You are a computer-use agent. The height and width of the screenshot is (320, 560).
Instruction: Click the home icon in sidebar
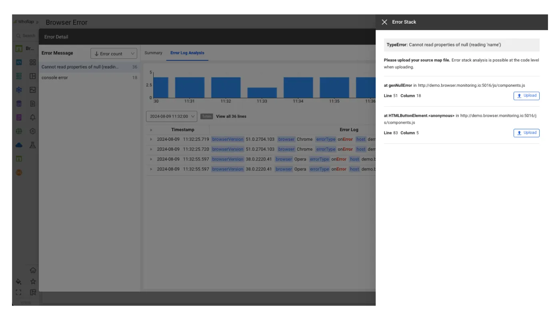click(33, 270)
